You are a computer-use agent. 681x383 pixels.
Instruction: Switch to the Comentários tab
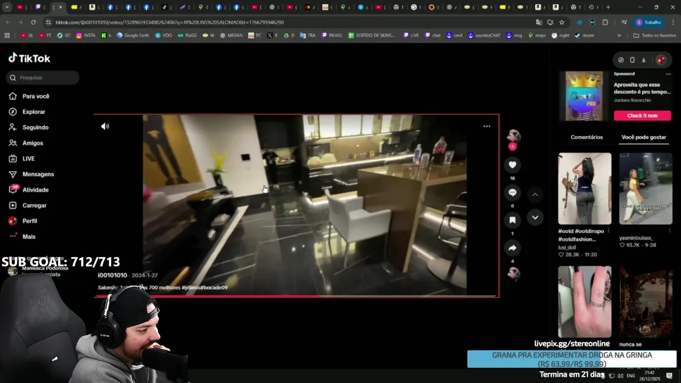[x=586, y=137]
